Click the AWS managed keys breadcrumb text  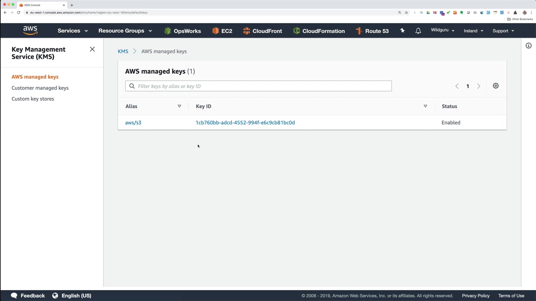coord(164,51)
